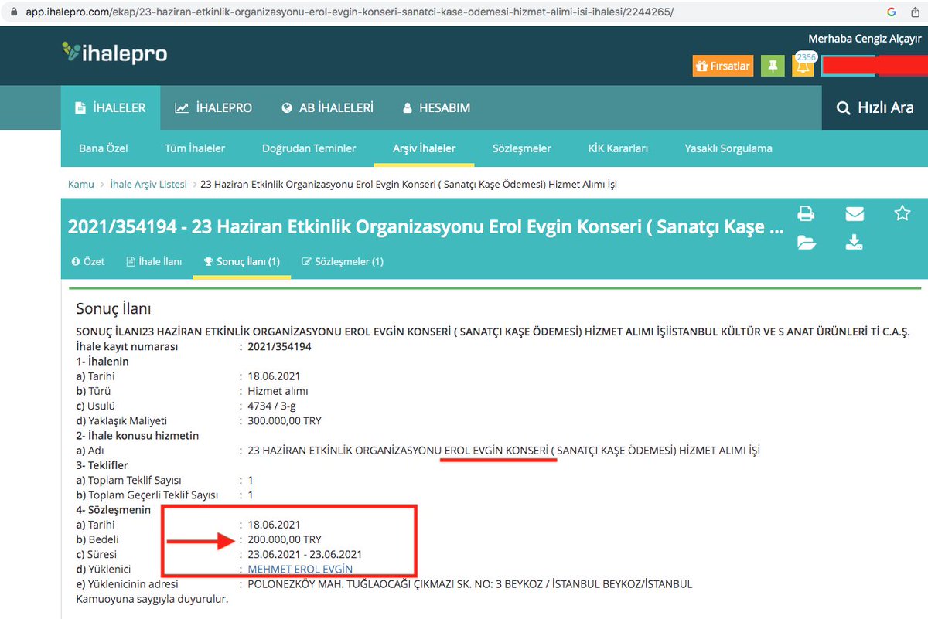This screenshot has height=619, width=928.
Task: Open MEHMET EROL EVGİN contractor link
Action: [x=300, y=569]
